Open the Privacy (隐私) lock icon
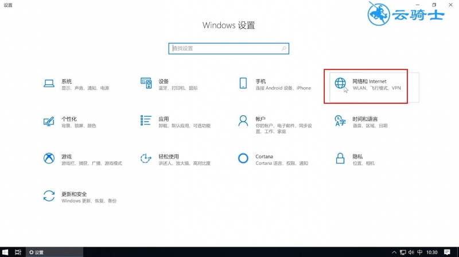Viewport: 459px width, 257px height. [340, 158]
